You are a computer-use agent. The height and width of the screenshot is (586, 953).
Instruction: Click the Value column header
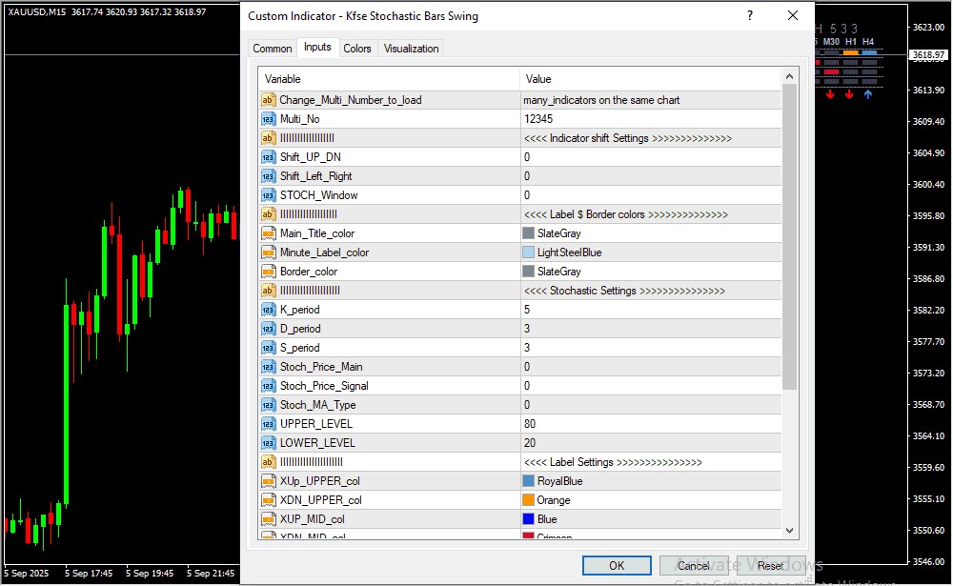[x=648, y=79]
